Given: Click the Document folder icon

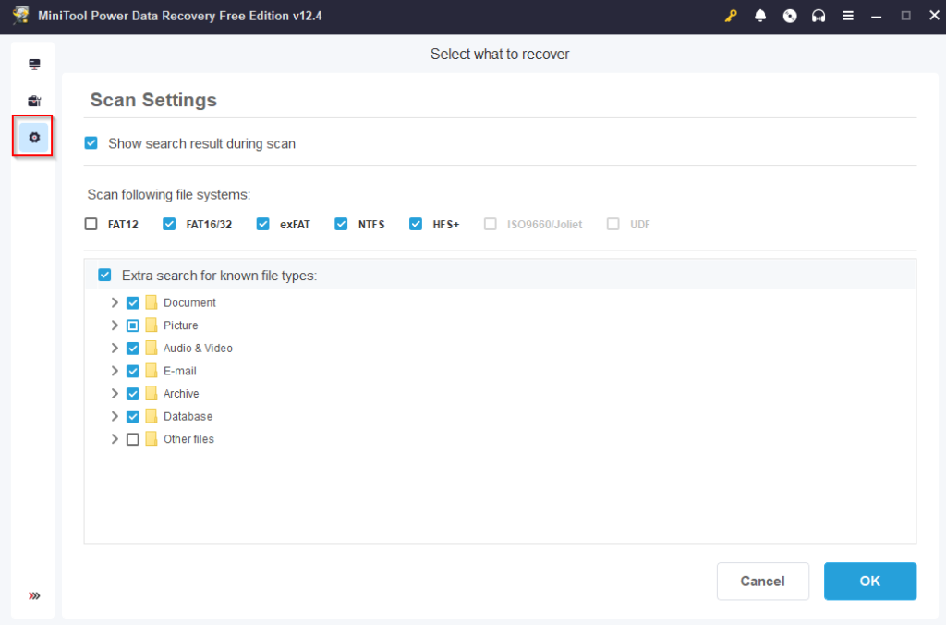Looking at the screenshot, I should 152,302.
